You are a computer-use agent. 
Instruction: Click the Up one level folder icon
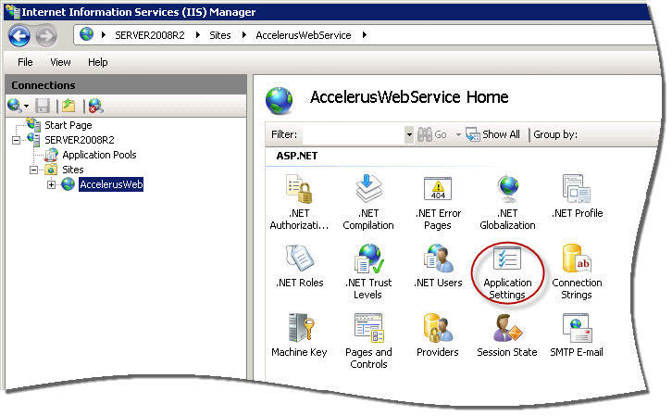pyautogui.click(x=68, y=106)
